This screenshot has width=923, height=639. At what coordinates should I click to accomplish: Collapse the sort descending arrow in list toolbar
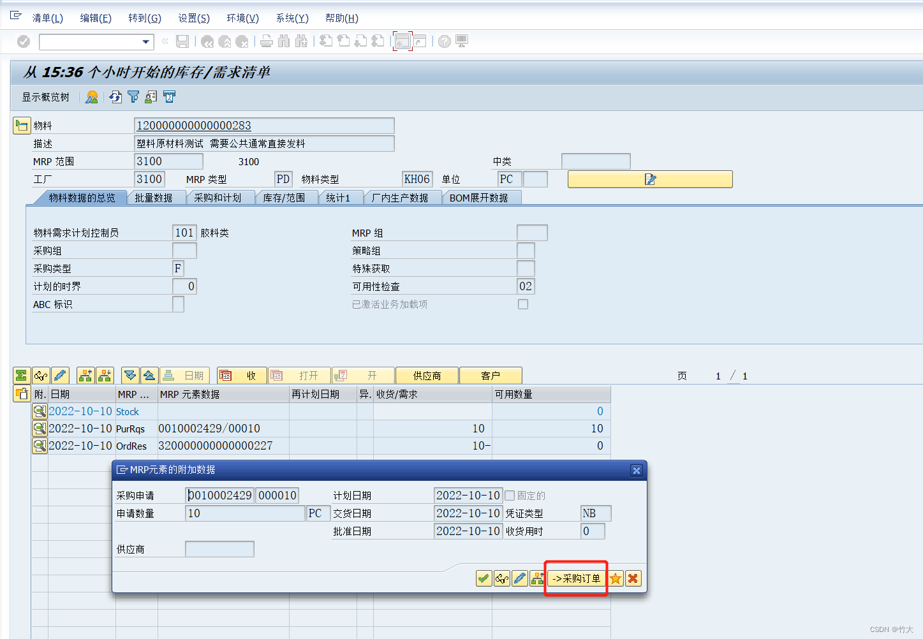coord(131,375)
